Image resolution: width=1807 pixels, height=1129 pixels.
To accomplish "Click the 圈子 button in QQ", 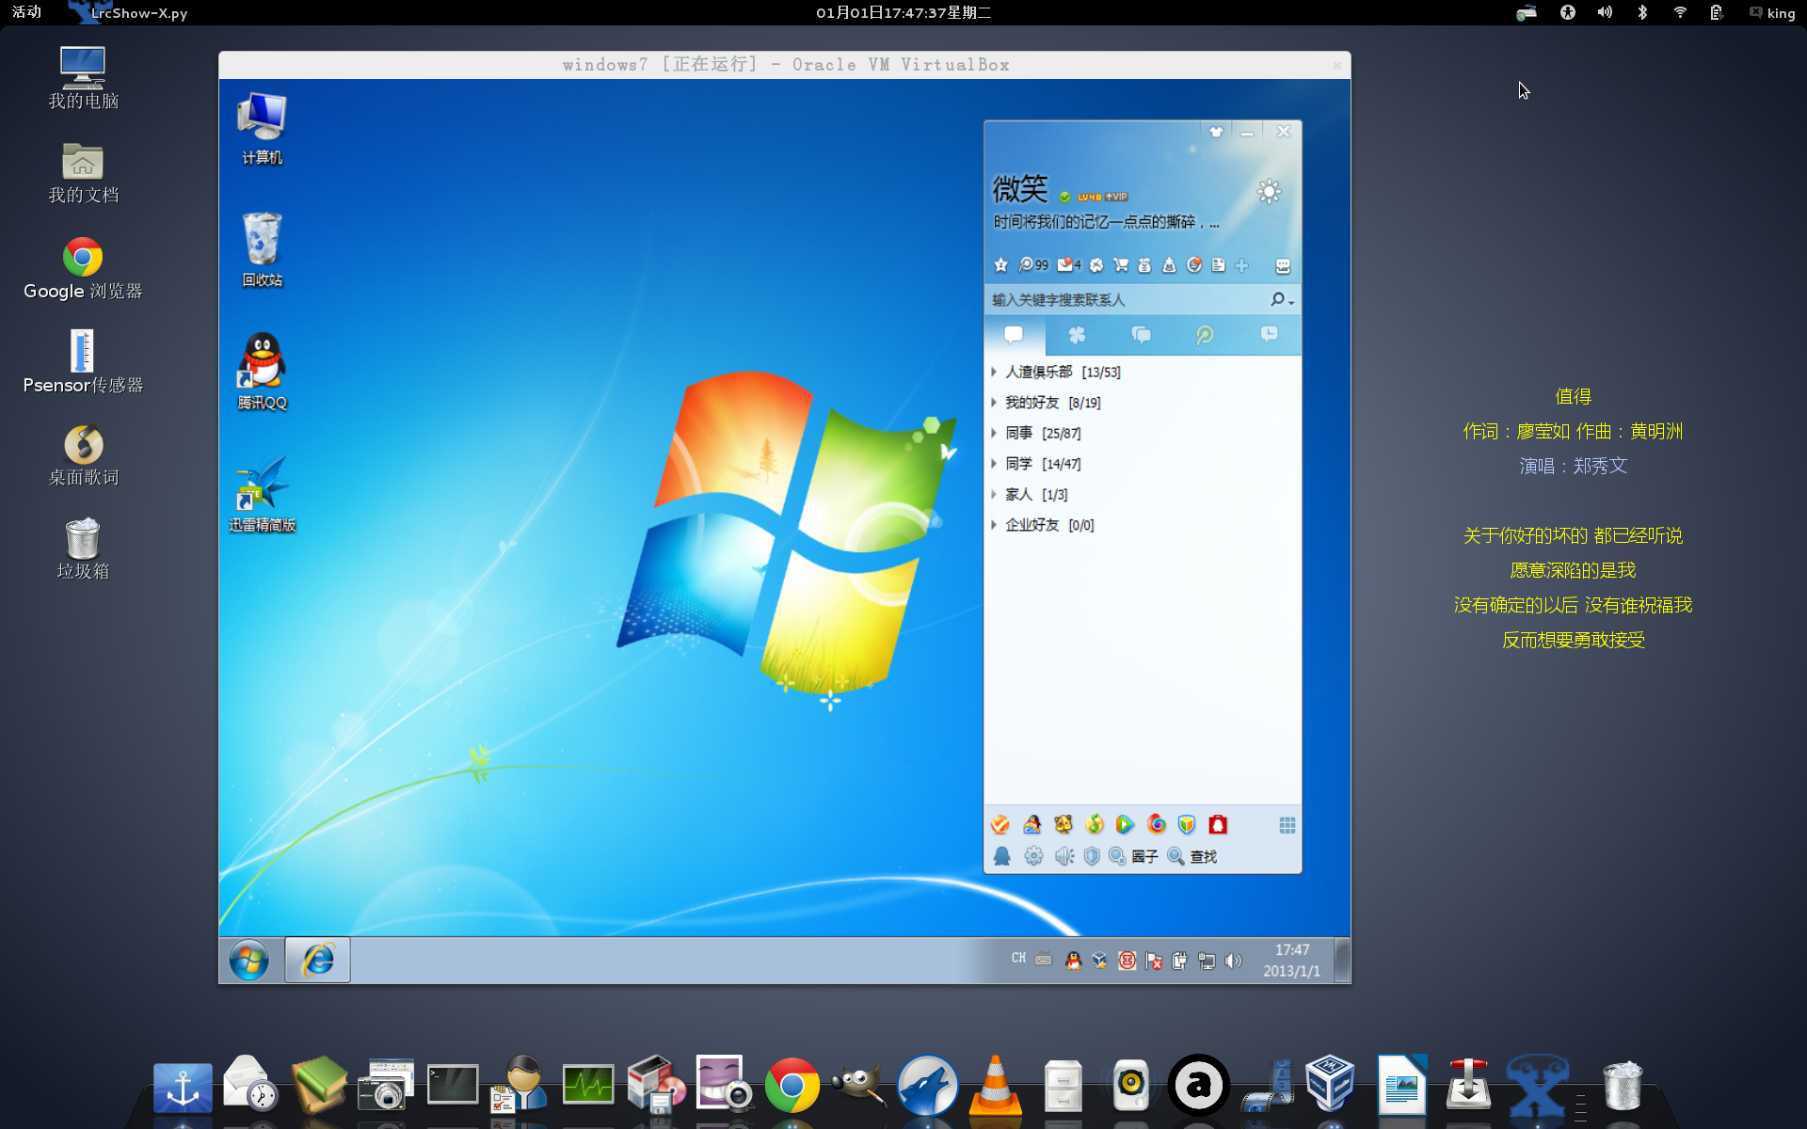I will pyautogui.click(x=1133, y=856).
